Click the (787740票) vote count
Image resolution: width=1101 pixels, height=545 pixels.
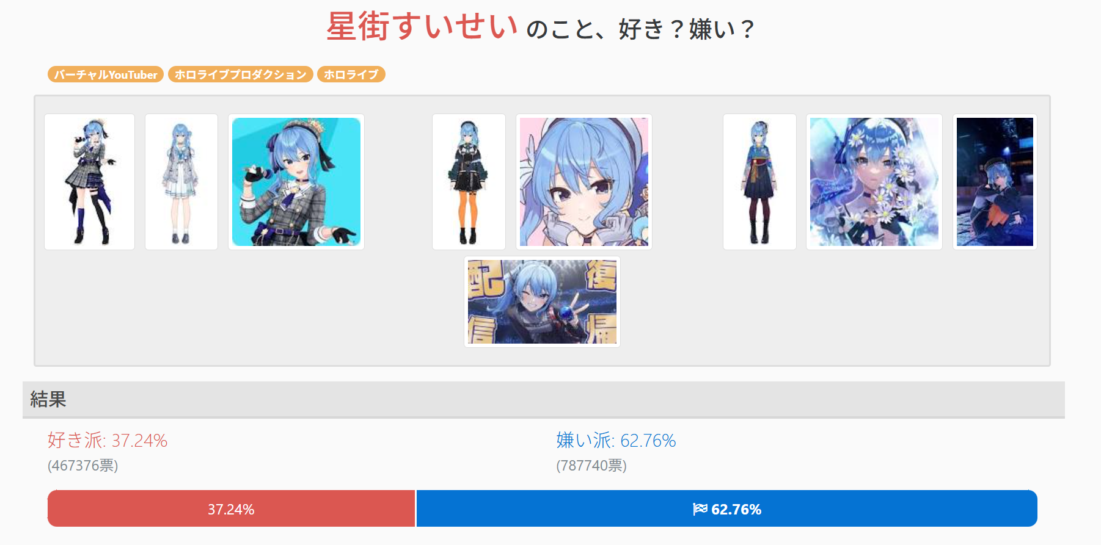(591, 466)
